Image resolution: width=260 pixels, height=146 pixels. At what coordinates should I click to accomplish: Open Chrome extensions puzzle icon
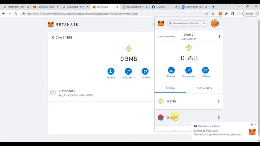[226, 13]
